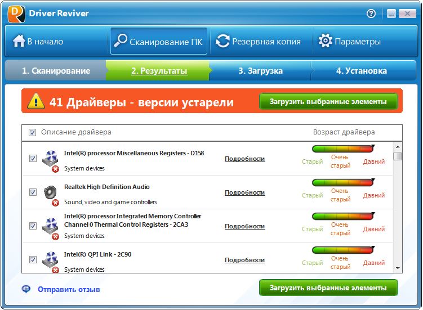
Task: Click the Intel QPI Link device icon
Action: [51, 260]
